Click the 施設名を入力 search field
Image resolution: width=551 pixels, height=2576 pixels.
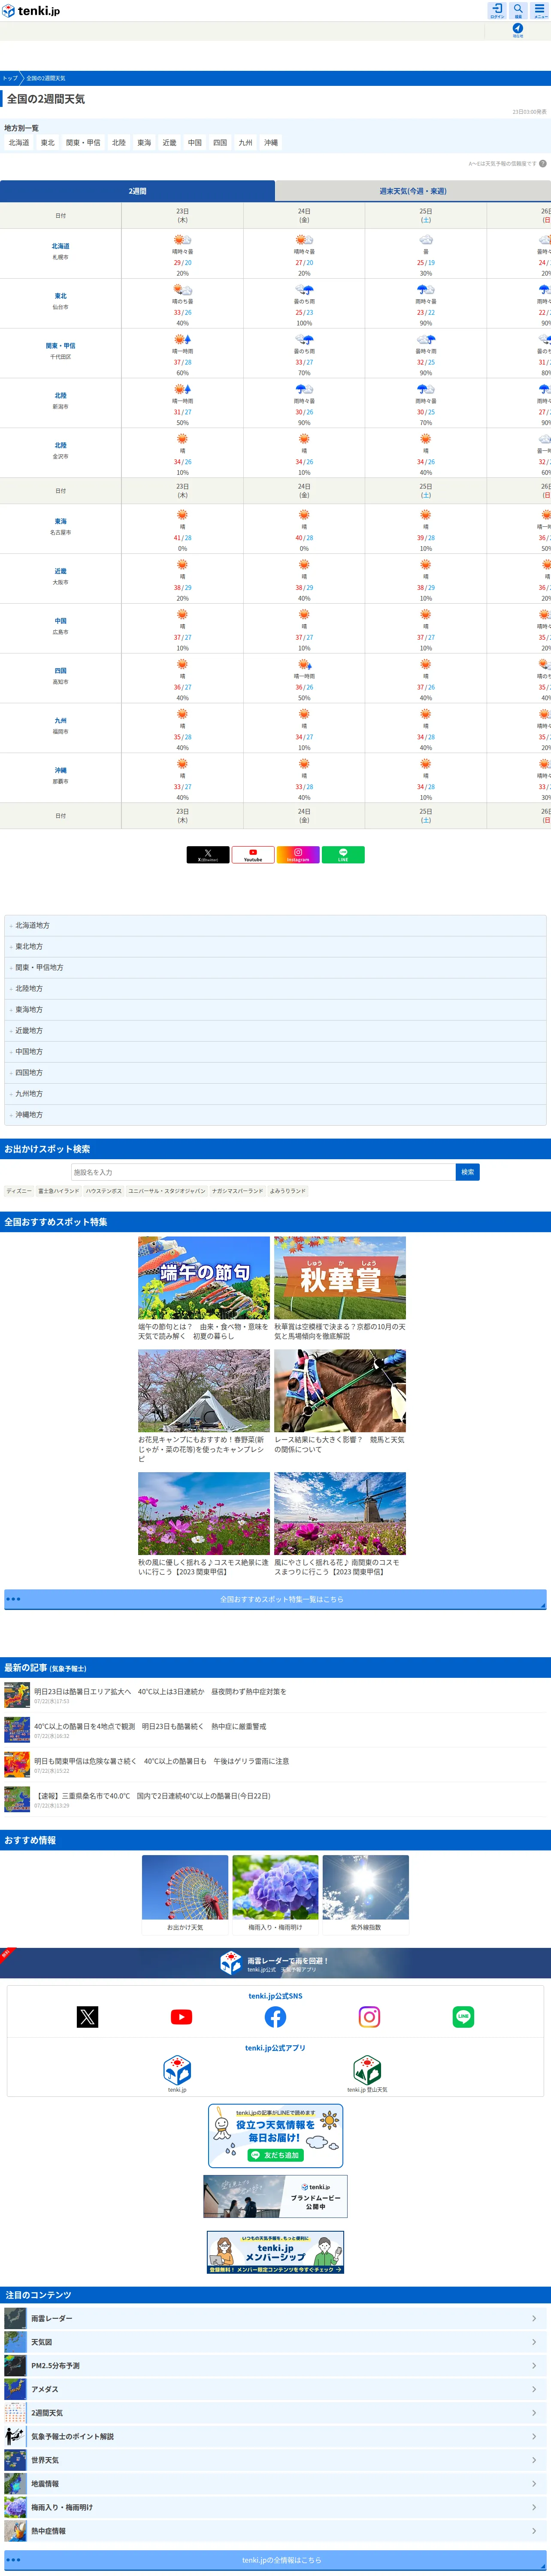click(263, 1172)
